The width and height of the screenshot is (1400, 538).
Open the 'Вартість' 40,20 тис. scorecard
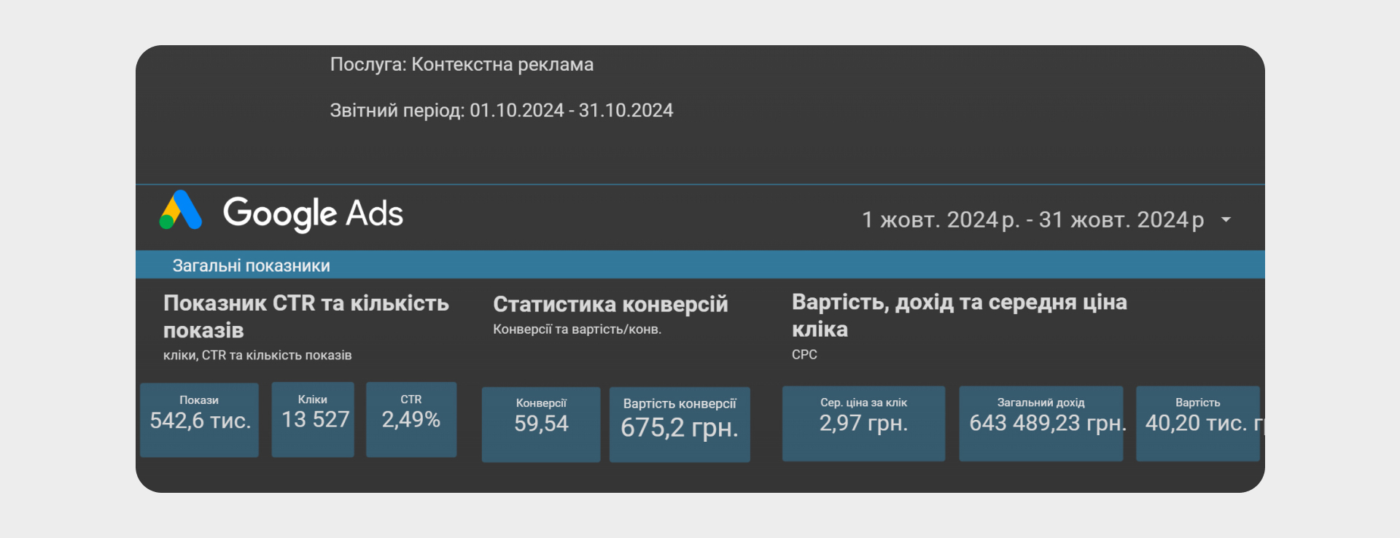(x=1198, y=424)
